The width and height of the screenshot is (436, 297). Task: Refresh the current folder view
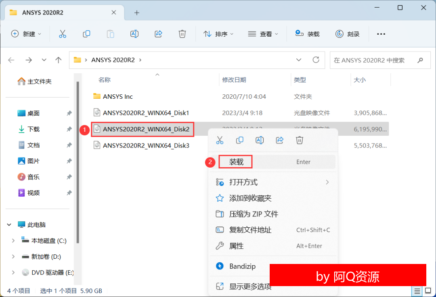(316, 60)
